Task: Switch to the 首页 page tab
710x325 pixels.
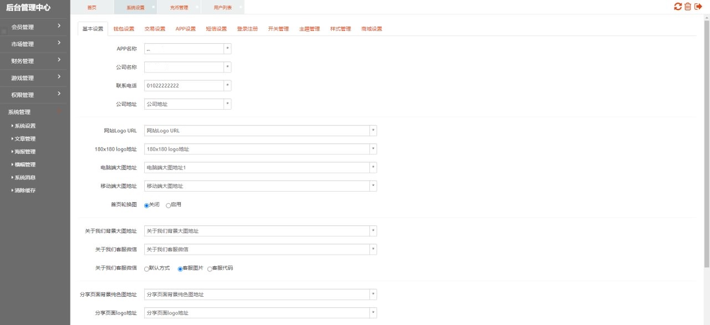Action: [92, 8]
